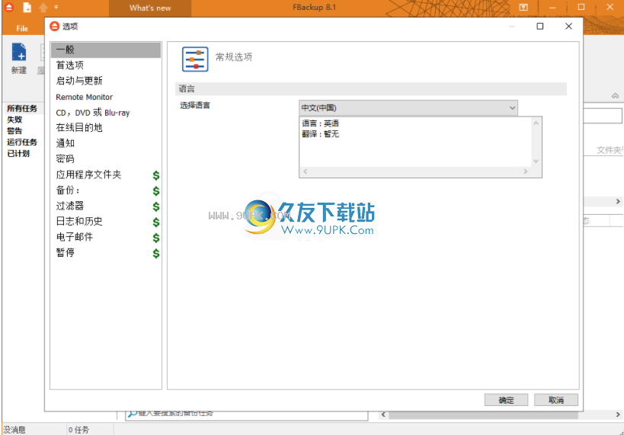Click FBackup logo in title bar
This screenshot has height=435, width=624.
pos(8,7)
